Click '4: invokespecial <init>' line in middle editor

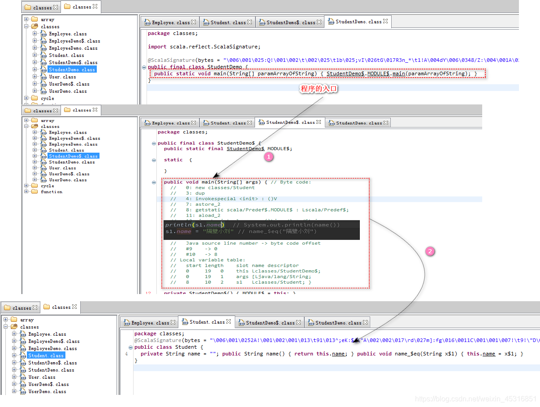point(224,199)
